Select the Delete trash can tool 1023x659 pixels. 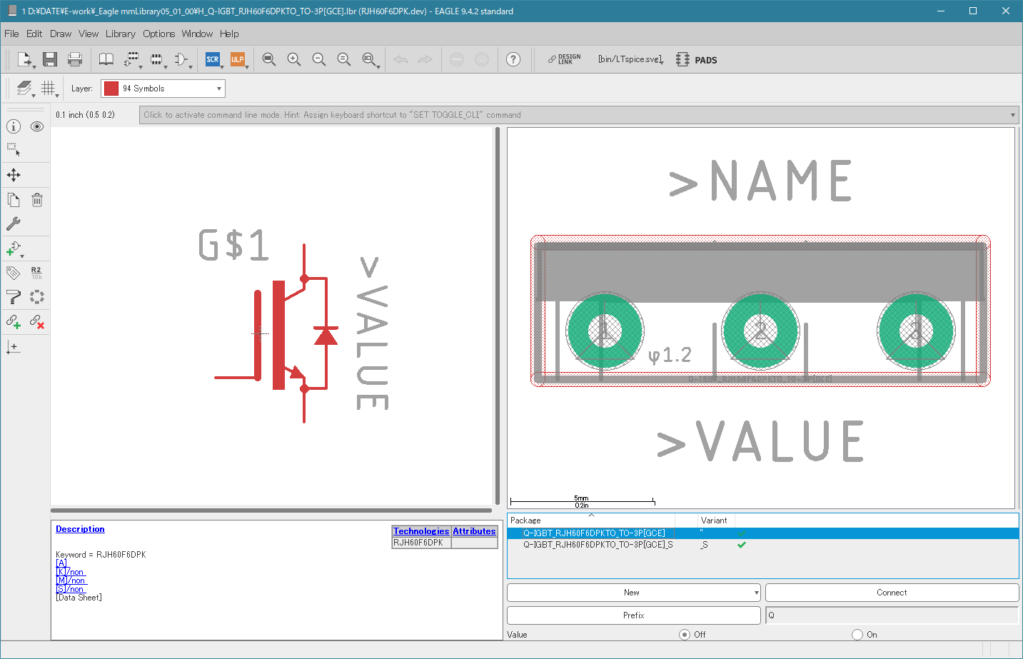(x=37, y=200)
